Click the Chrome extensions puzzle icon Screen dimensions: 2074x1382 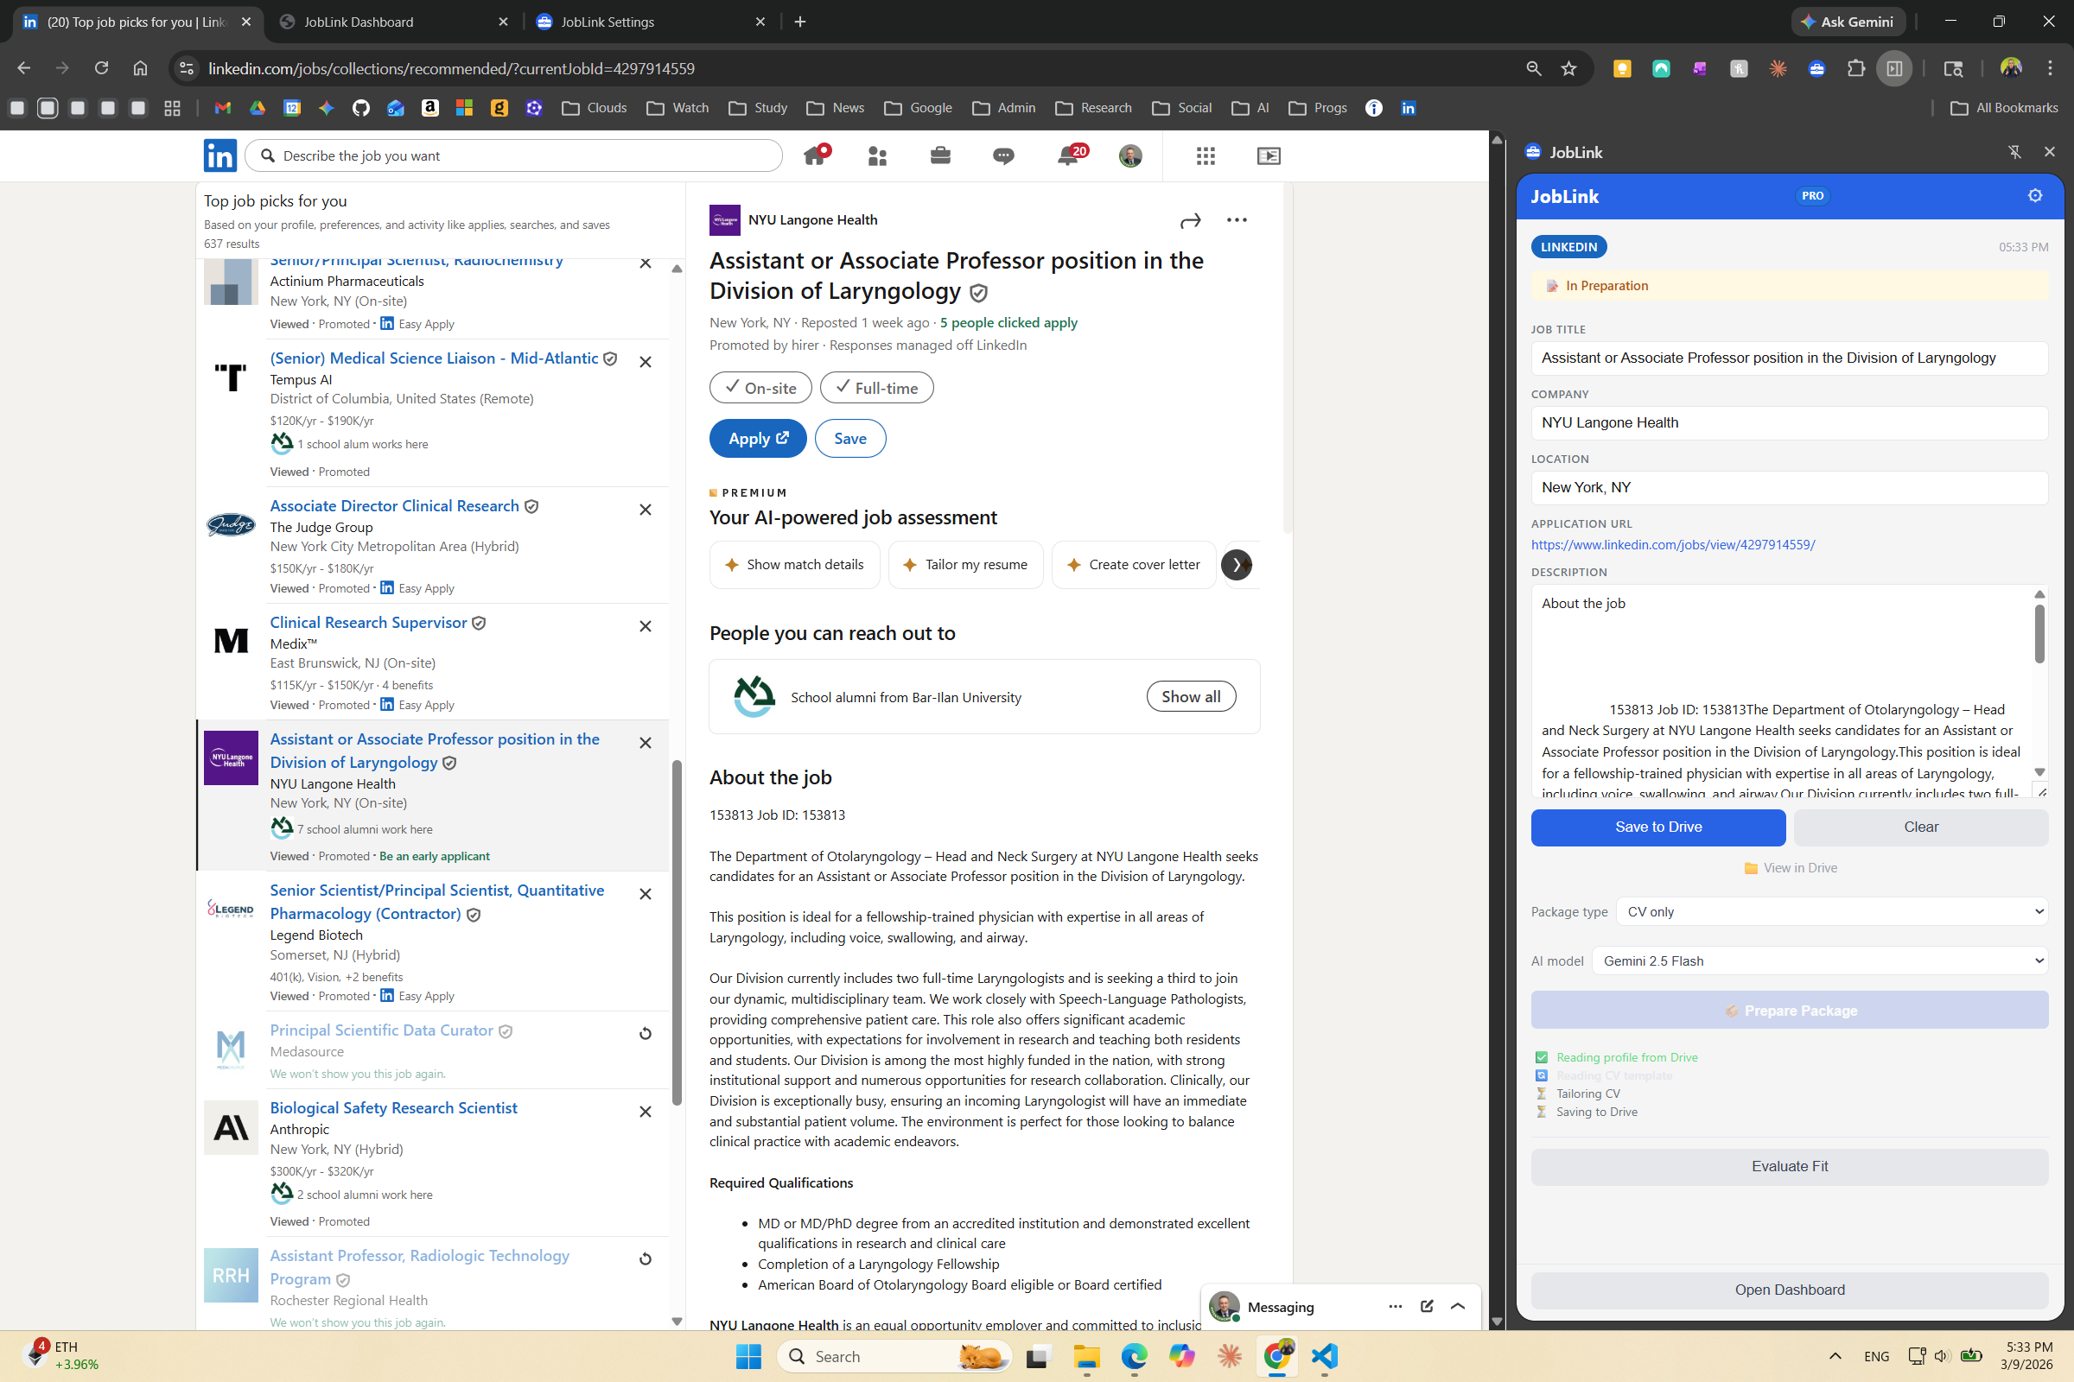1856,69
